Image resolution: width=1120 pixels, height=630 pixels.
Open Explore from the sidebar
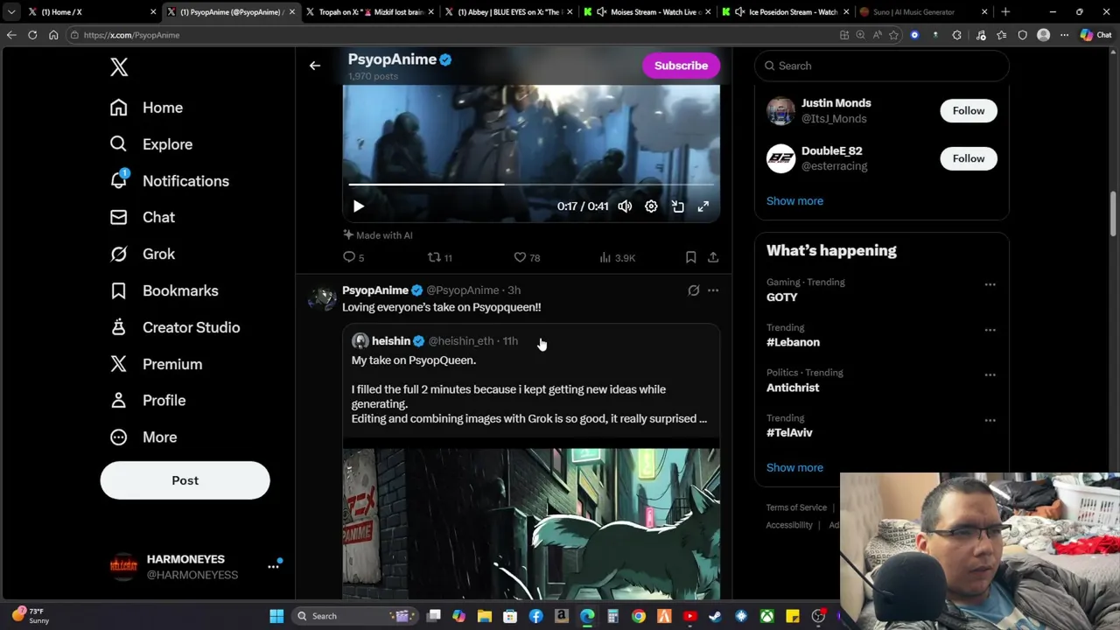150,144
